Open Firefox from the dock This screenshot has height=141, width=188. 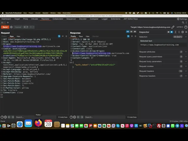pyautogui.click(x=38, y=123)
